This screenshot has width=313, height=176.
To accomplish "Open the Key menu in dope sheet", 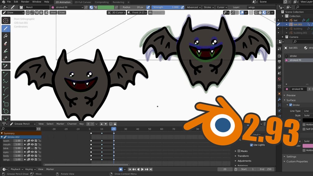I will [x=82, y=124].
